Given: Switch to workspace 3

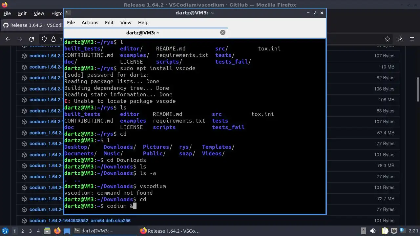Looking at the screenshot, I should (x=31, y=231).
